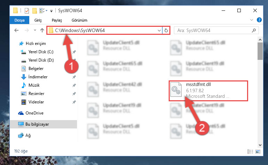
Task: Switch to large icons view layout
Action: point(258,151)
